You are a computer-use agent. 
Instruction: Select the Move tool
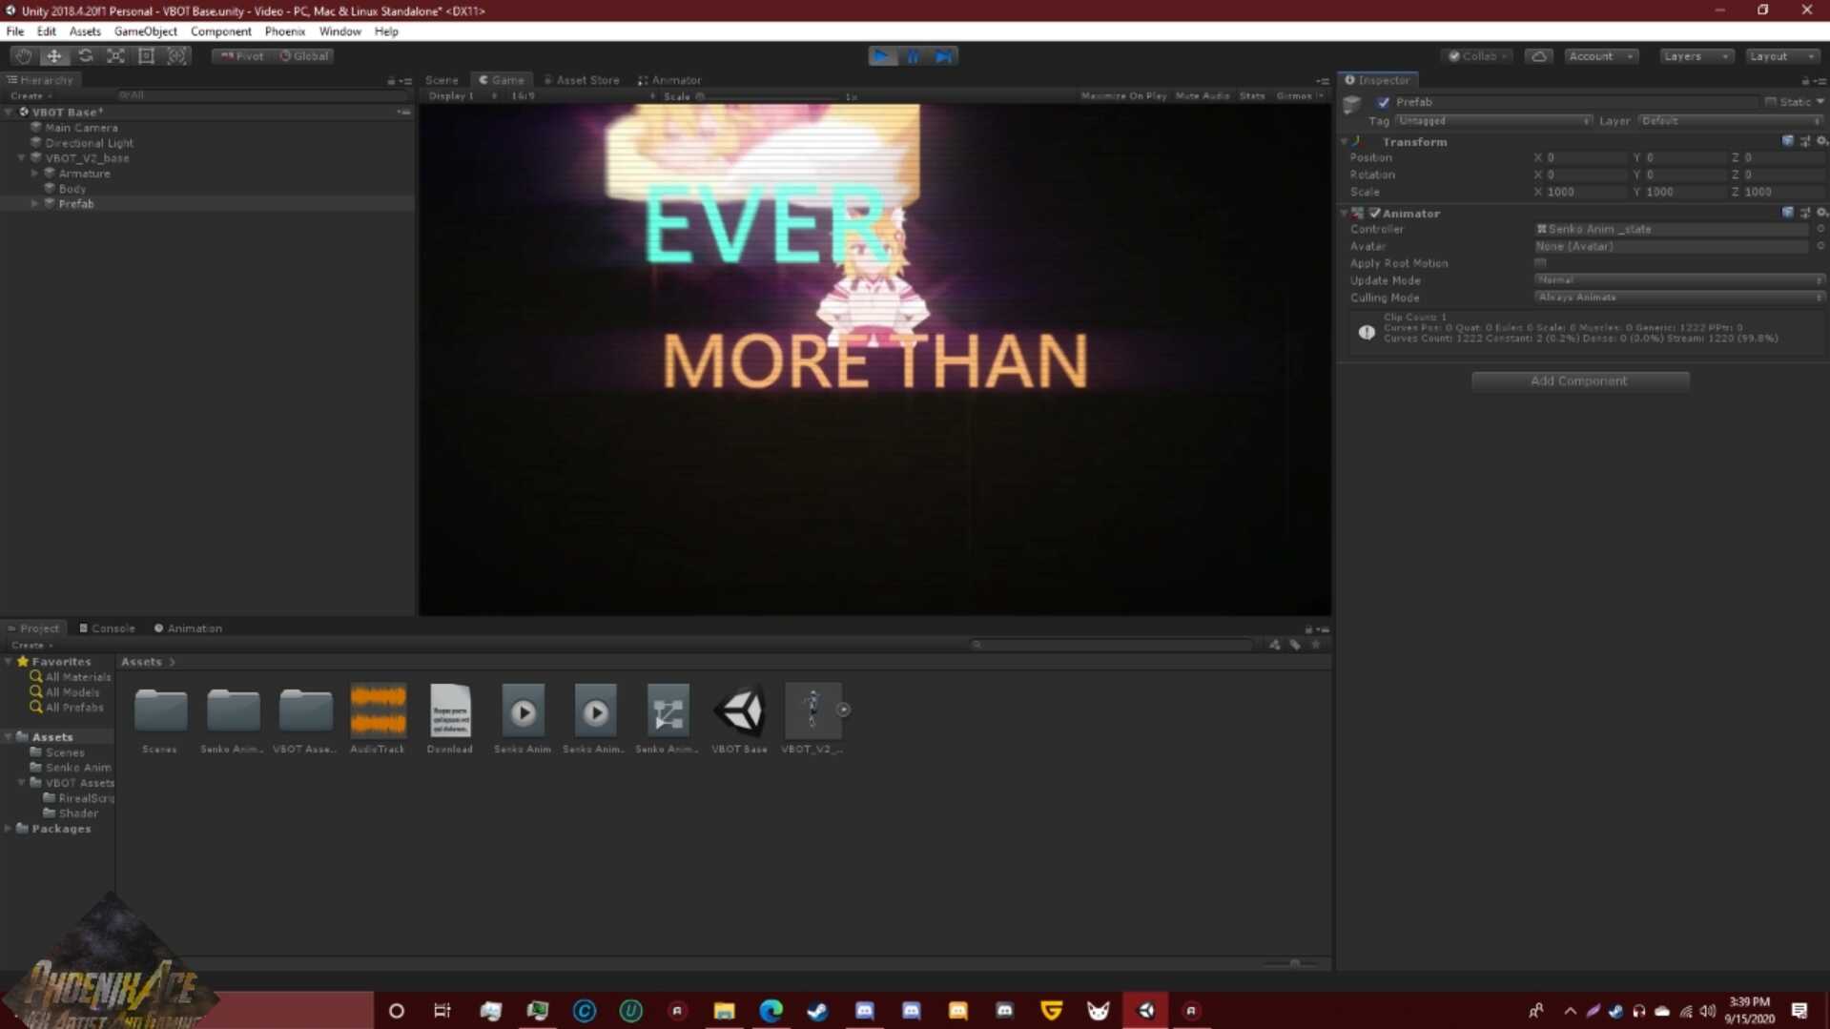[54, 56]
